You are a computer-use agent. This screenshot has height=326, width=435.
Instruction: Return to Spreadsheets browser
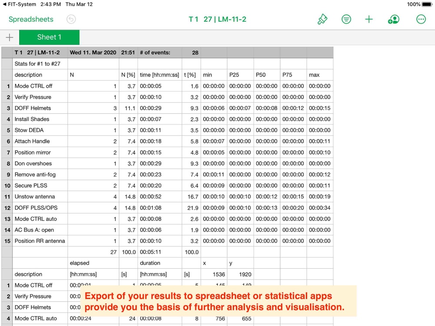(31, 20)
